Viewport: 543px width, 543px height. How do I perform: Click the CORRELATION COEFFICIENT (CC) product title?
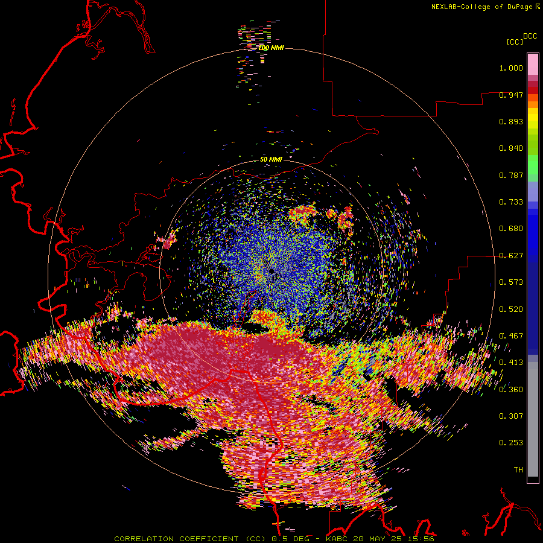click(190, 539)
